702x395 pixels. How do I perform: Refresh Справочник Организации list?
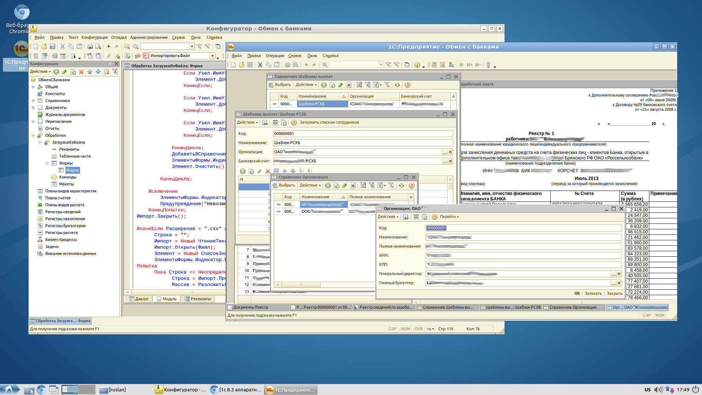[x=401, y=185]
